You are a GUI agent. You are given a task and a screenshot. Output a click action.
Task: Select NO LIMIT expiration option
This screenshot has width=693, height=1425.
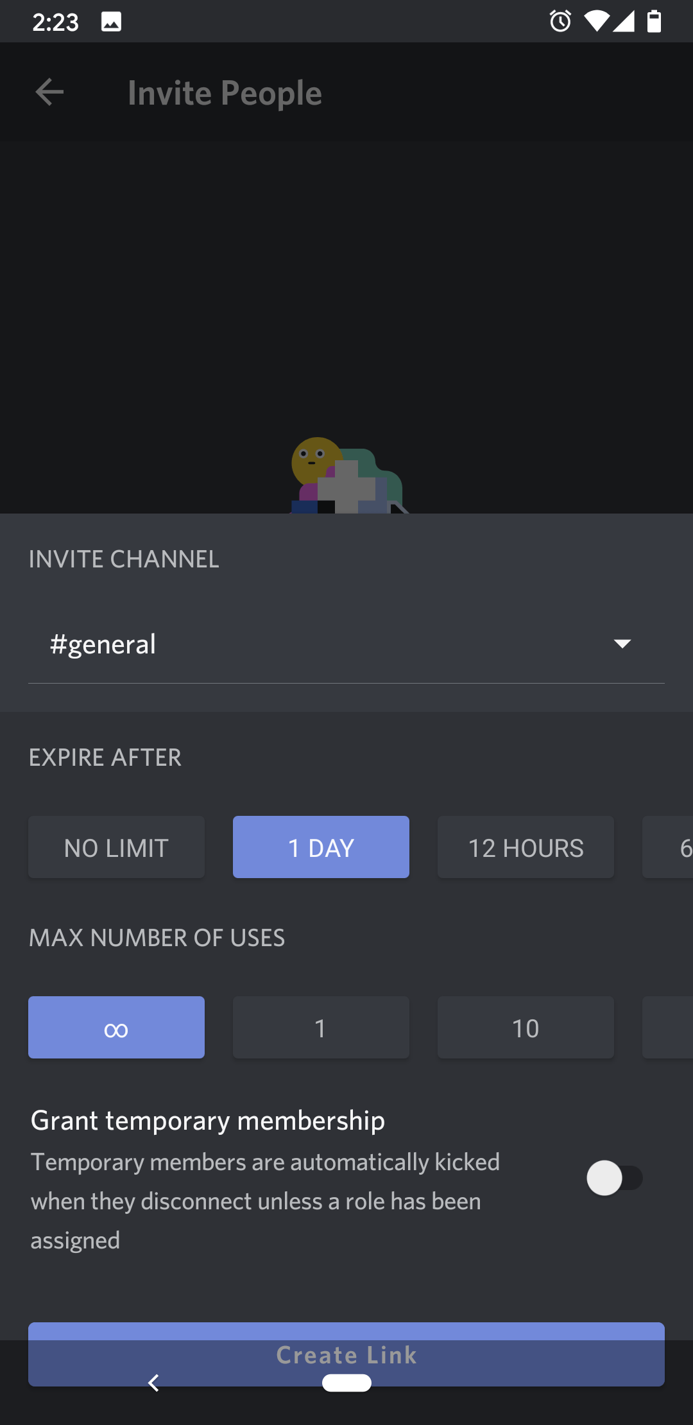click(x=116, y=847)
